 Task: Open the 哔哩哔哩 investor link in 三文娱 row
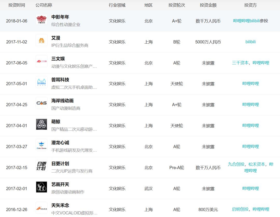[x=261, y=63]
